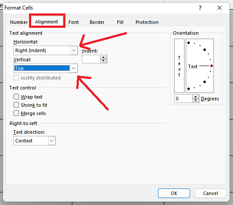Open the Text direction Context dropdown

pyautogui.click(x=35, y=141)
